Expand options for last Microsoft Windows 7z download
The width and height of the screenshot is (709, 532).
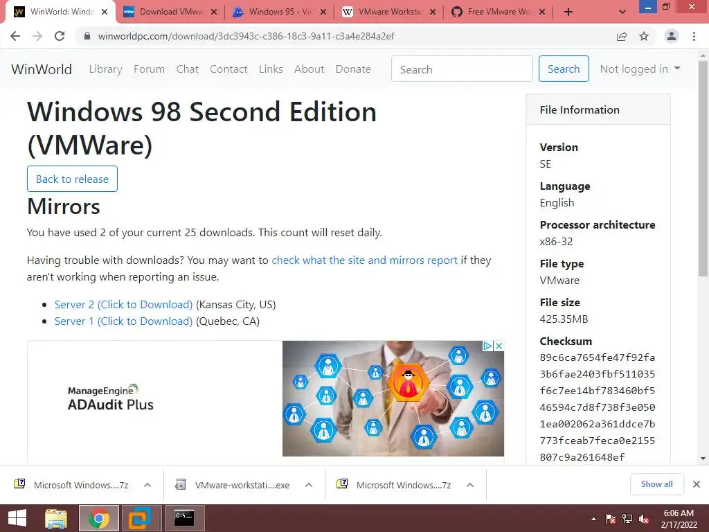(470, 485)
